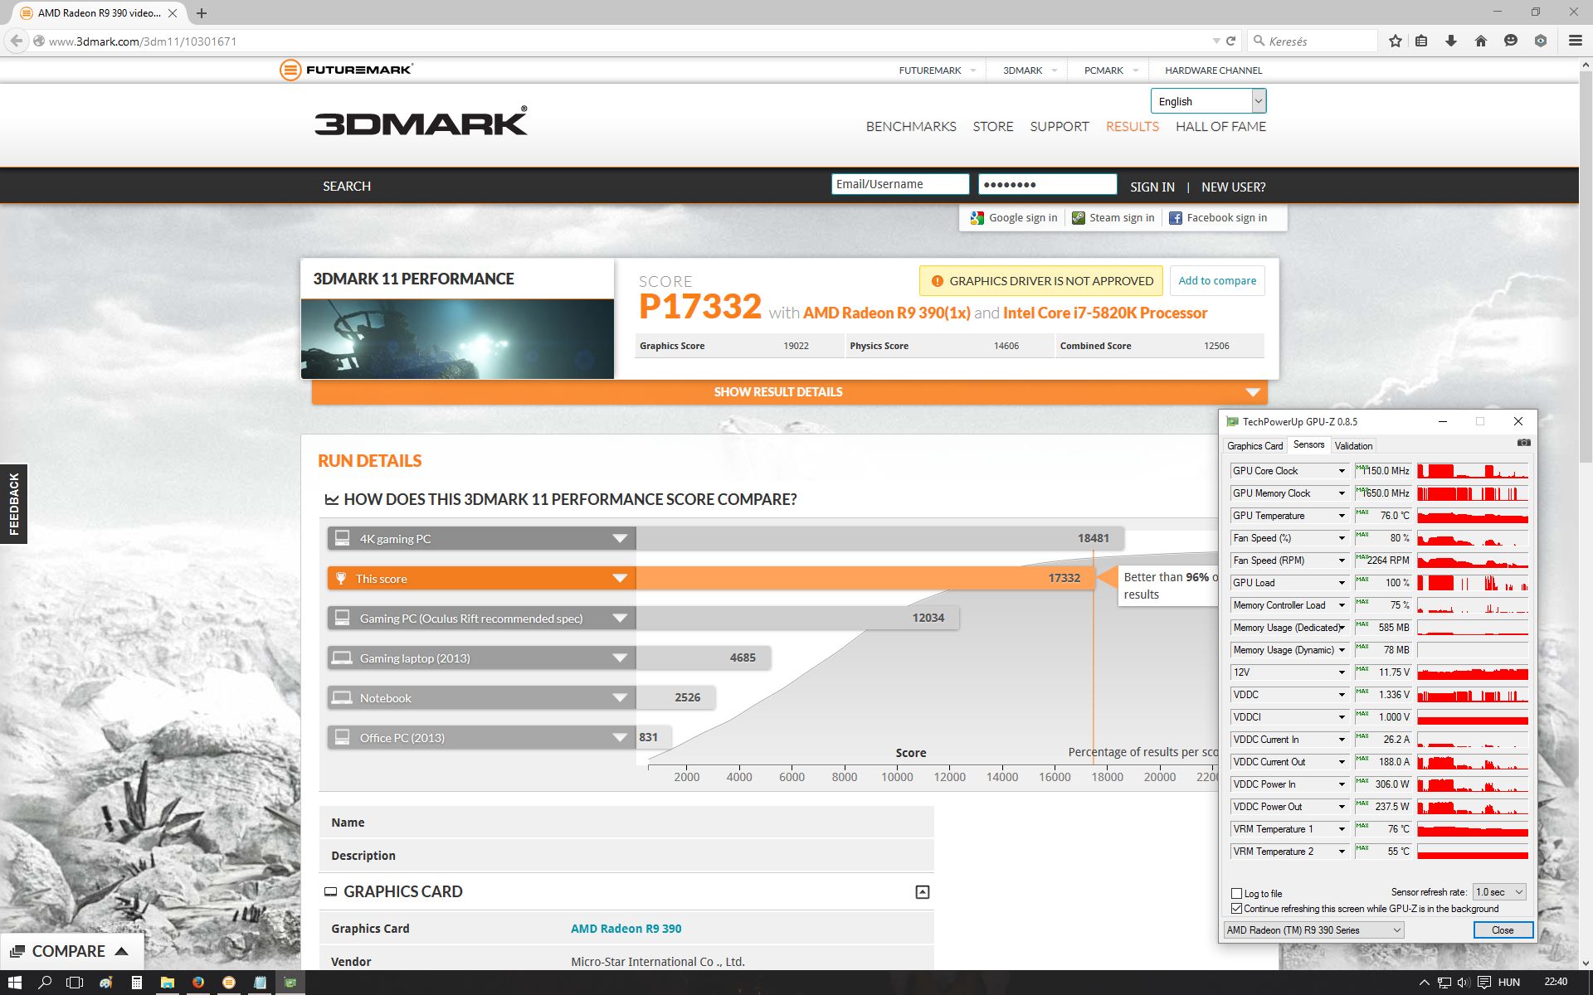
Task: Switch to the GPU-Z Graphics Card tab
Action: tap(1254, 446)
